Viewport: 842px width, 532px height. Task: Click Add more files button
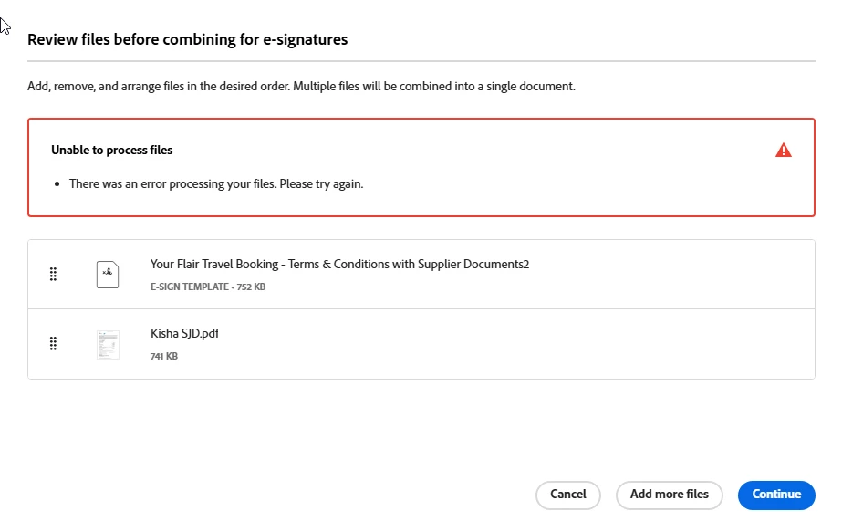[x=669, y=495]
